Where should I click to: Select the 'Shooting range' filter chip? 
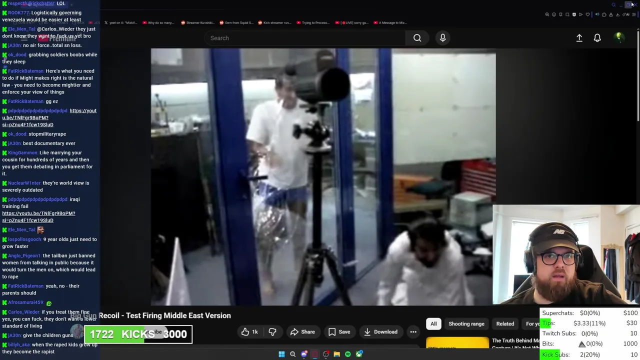click(466, 324)
